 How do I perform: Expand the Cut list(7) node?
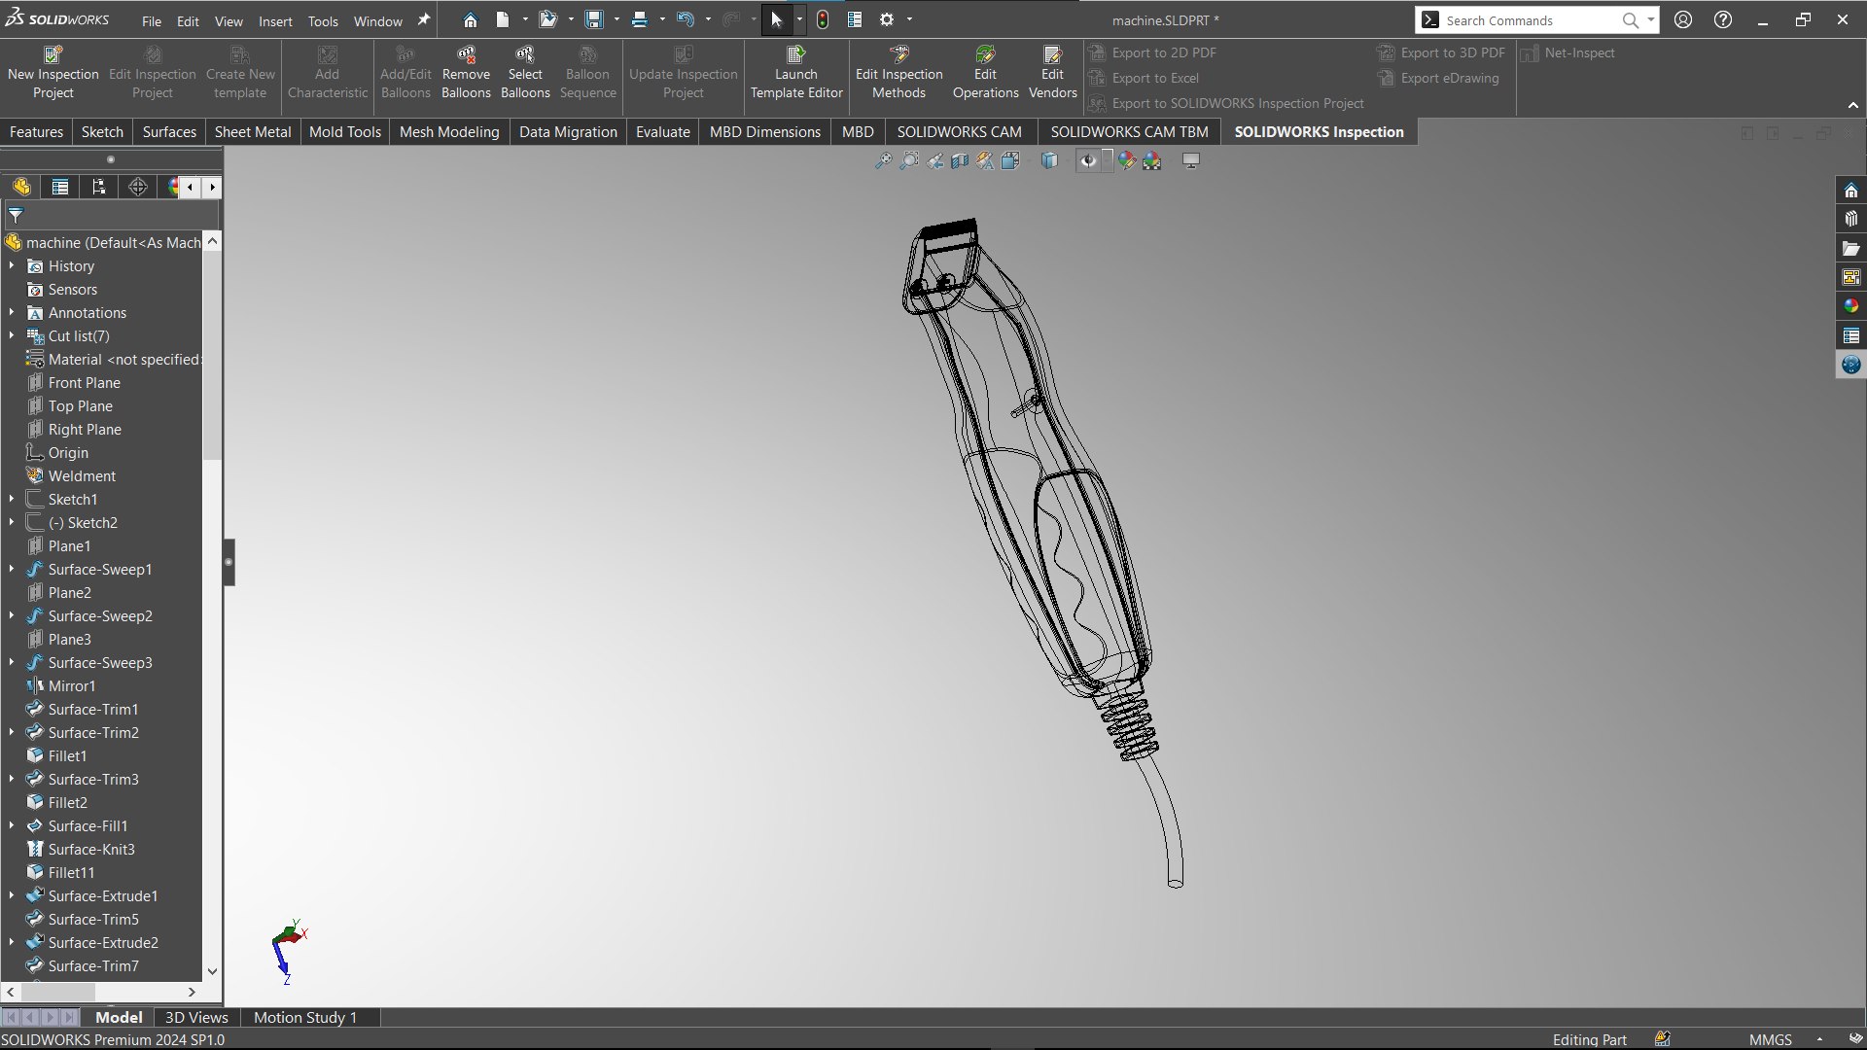[x=12, y=335]
